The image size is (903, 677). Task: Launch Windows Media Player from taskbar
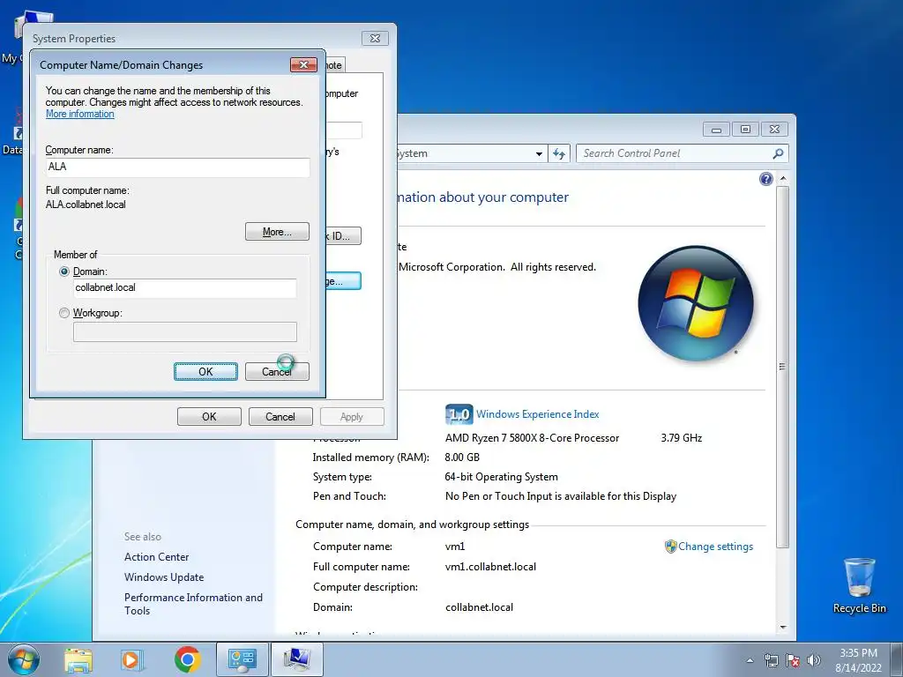132,659
